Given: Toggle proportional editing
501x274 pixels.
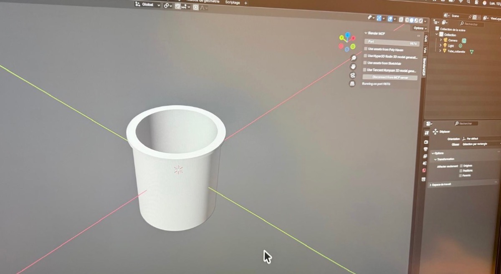Looking at the screenshot, I should [x=196, y=7].
